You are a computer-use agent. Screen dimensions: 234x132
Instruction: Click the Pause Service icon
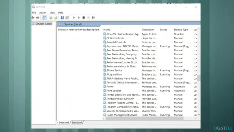pos(88,17)
